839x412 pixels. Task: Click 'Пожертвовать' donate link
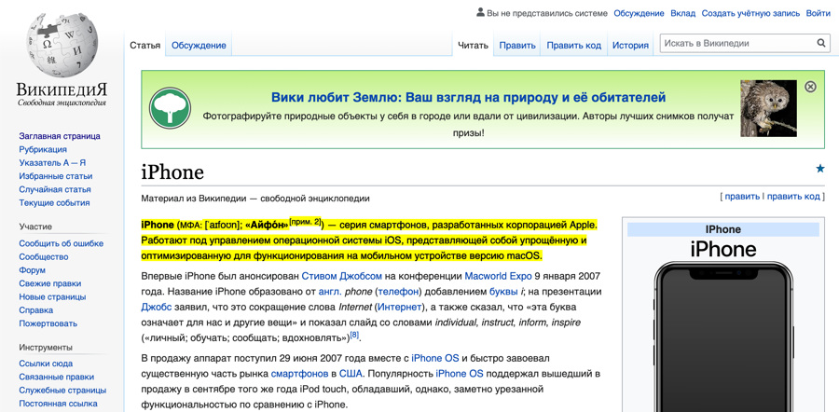tap(48, 323)
